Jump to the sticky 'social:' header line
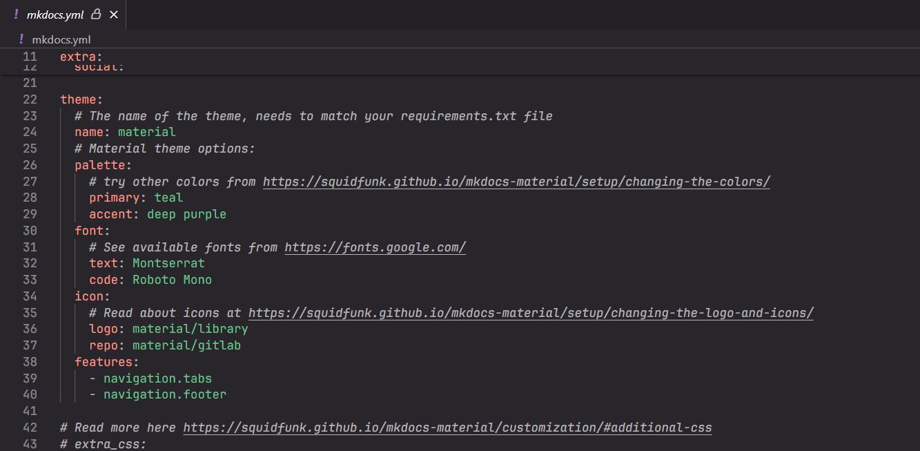The height and width of the screenshot is (451, 920). click(99, 68)
